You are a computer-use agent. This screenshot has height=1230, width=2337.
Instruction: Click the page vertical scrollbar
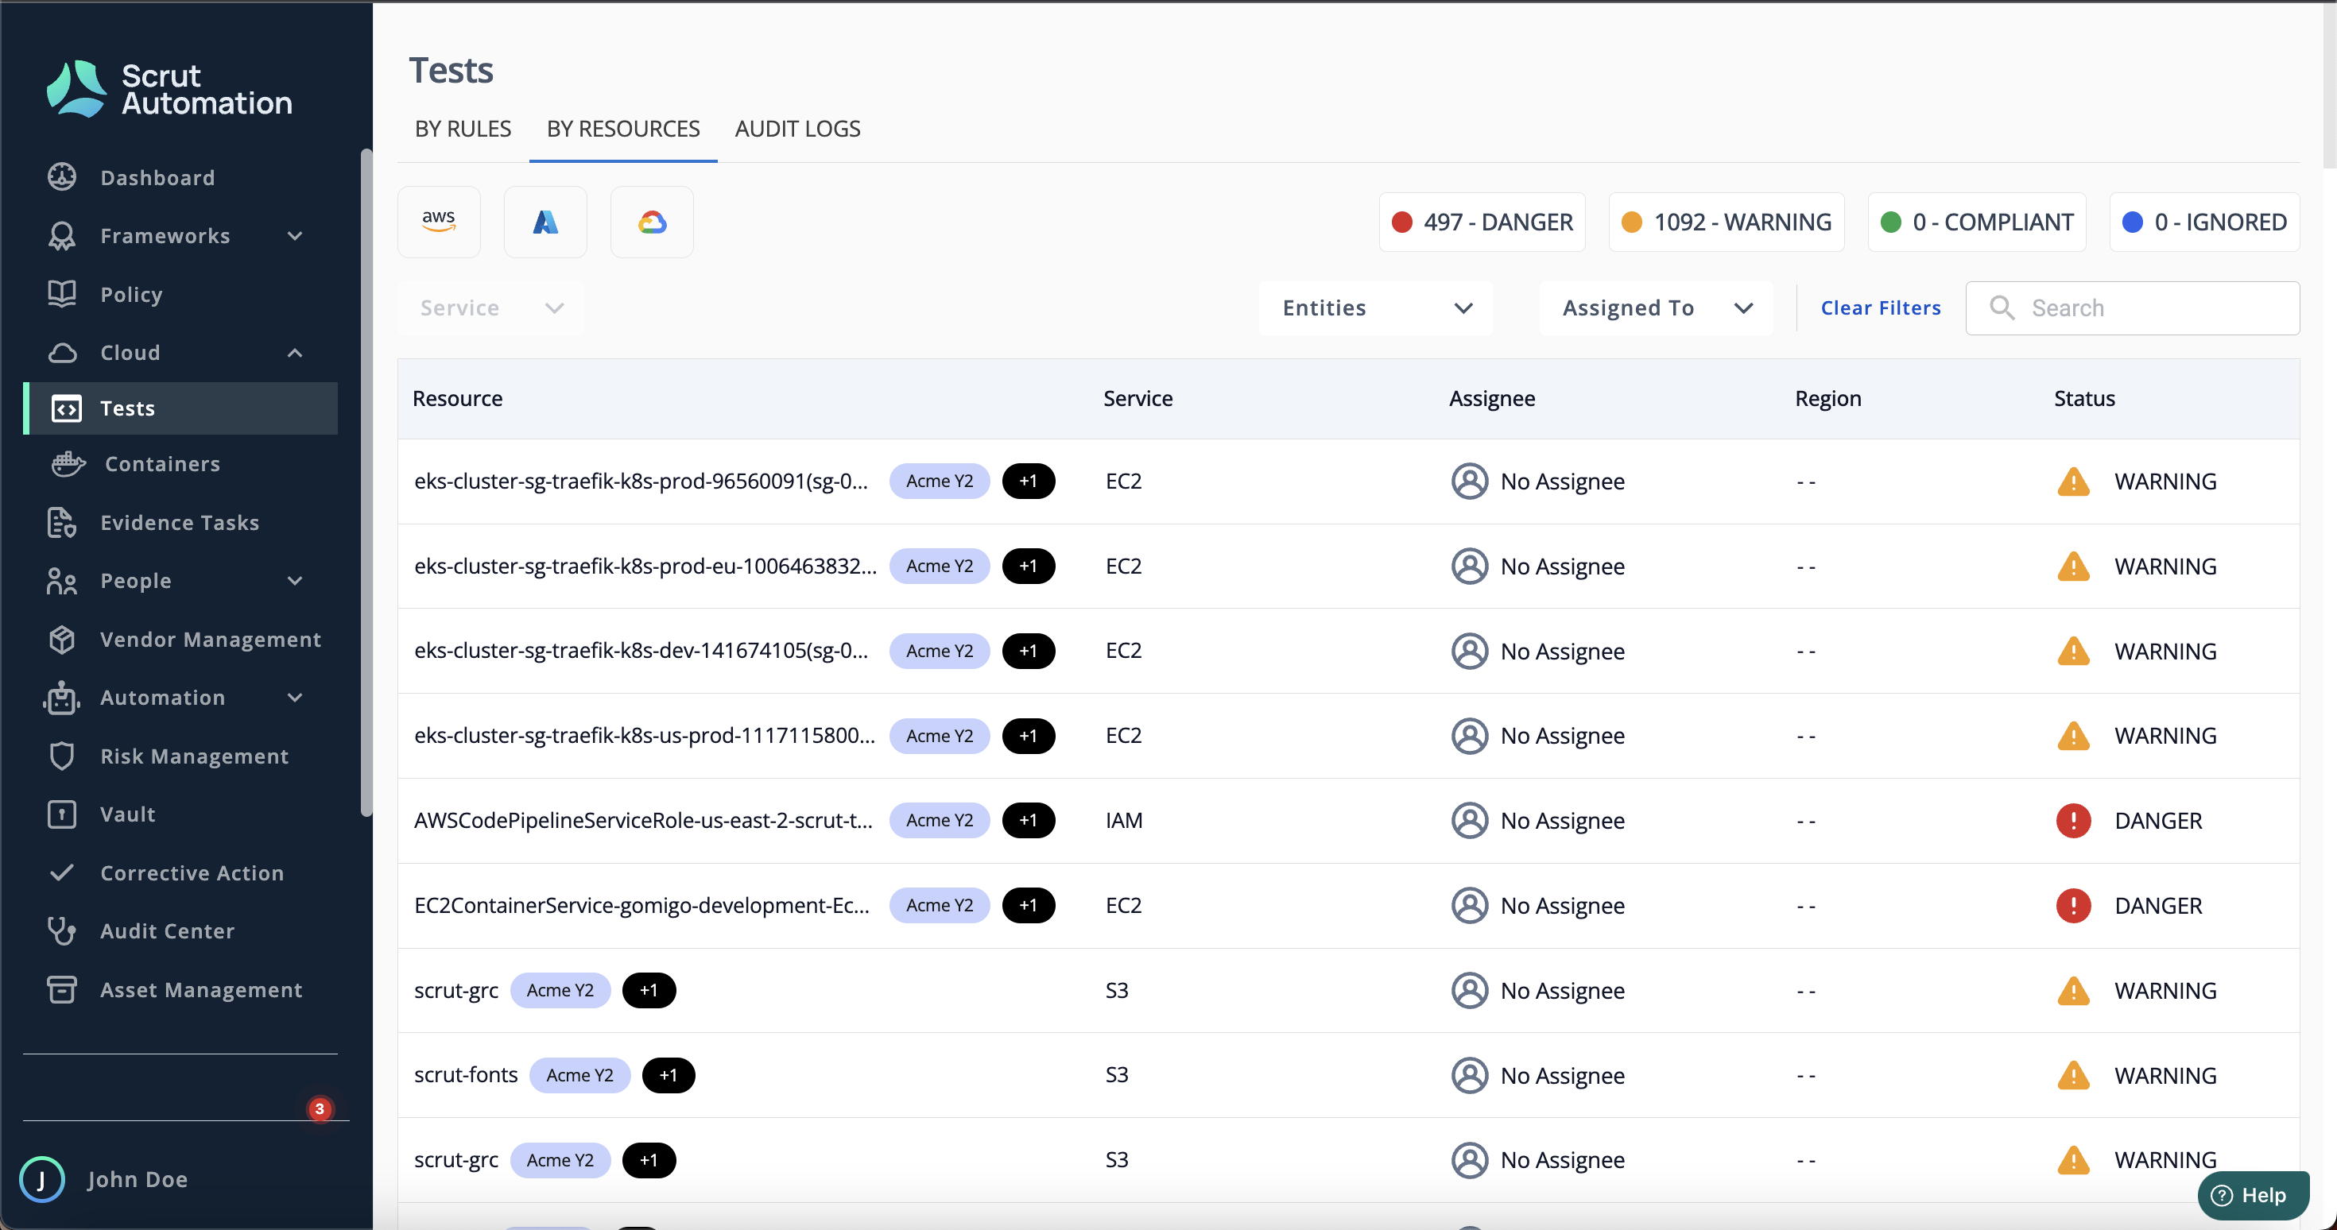click(x=2329, y=86)
